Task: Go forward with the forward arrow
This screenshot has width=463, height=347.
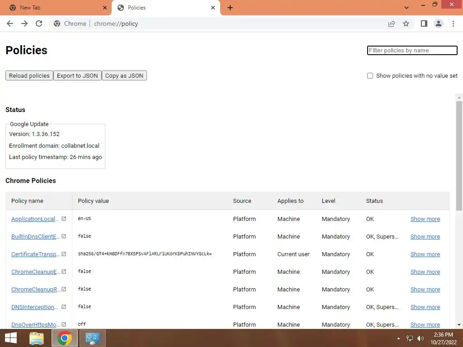Action: tap(24, 23)
